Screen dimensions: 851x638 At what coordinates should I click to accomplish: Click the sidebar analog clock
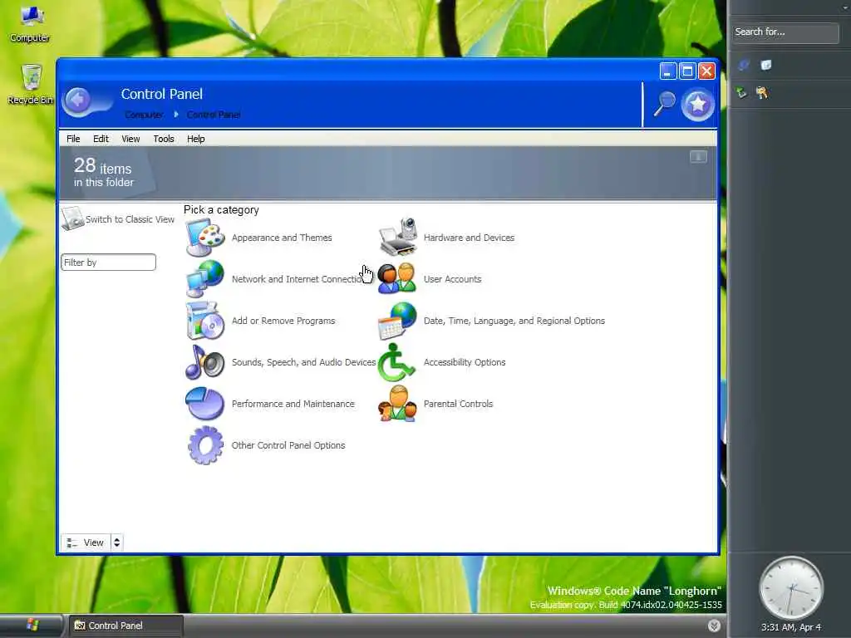pyautogui.click(x=791, y=588)
